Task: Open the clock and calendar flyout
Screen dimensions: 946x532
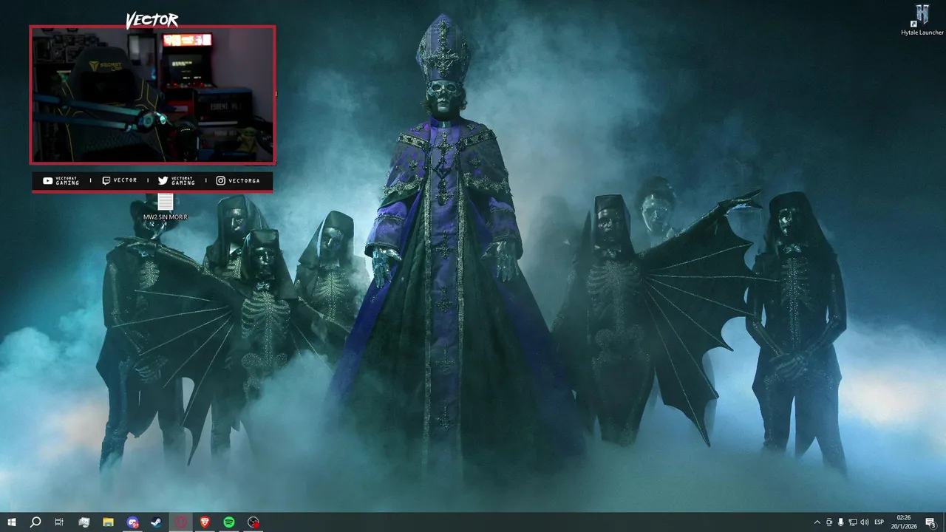Action: (x=903, y=522)
